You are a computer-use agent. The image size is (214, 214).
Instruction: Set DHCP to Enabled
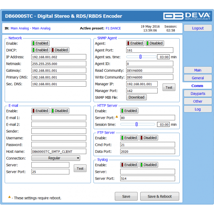[x=40, y=50]
